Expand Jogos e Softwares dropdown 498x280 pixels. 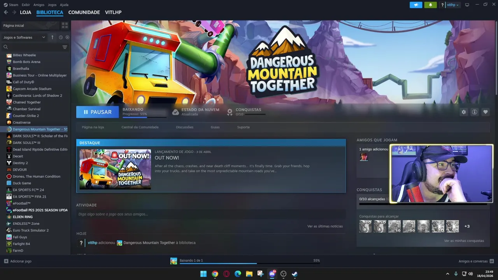(24, 37)
